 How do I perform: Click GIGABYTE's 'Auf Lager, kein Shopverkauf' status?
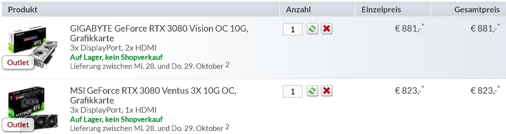click(x=116, y=57)
